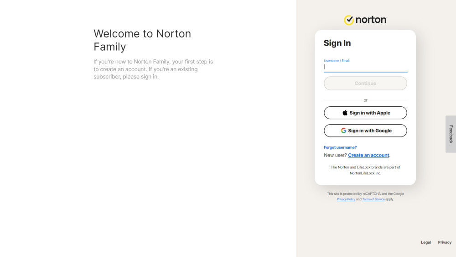Open the Legal footer link
The image size is (456, 257).
click(426, 242)
